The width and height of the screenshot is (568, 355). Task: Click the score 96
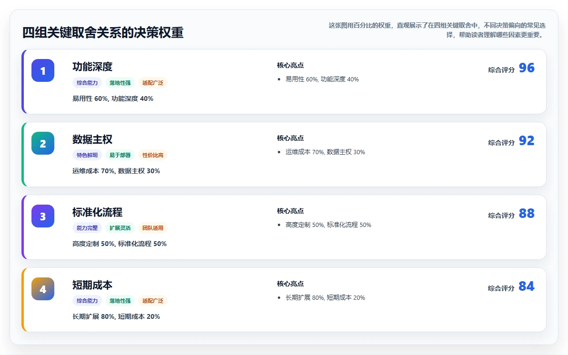pos(527,68)
